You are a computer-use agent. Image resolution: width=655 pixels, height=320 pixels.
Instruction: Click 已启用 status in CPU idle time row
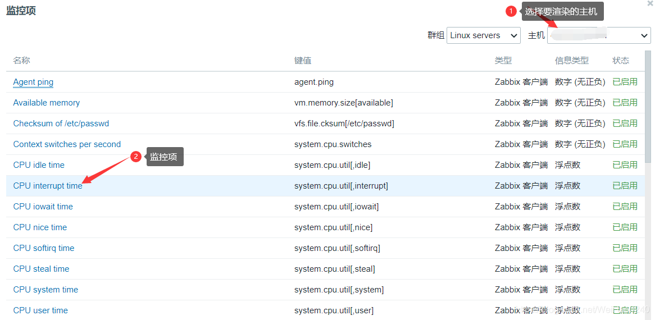click(x=625, y=165)
